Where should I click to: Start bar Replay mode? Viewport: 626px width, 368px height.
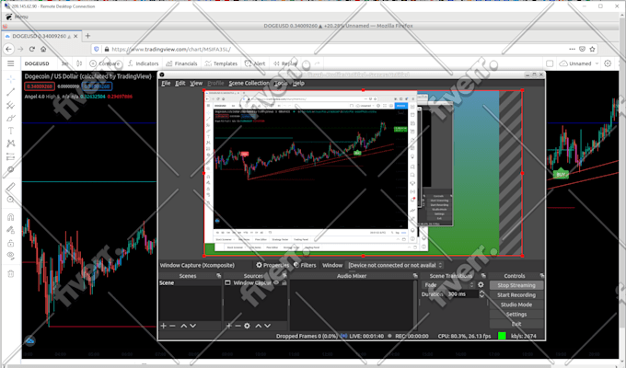[285, 63]
